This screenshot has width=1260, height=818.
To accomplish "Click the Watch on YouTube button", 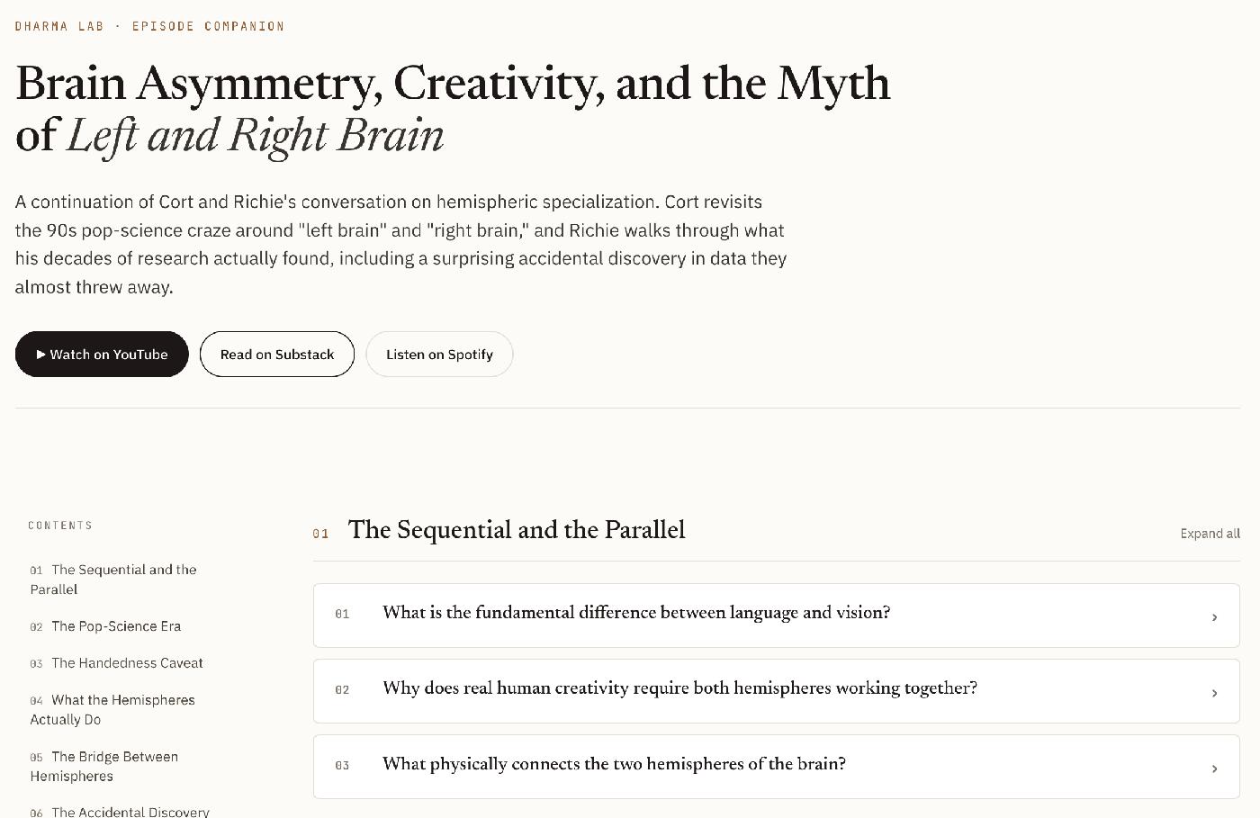I will [102, 355].
